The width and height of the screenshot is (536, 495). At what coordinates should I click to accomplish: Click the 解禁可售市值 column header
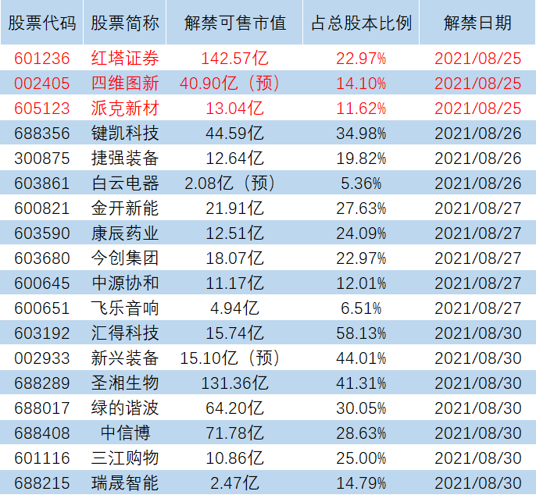tap(235, 23)
